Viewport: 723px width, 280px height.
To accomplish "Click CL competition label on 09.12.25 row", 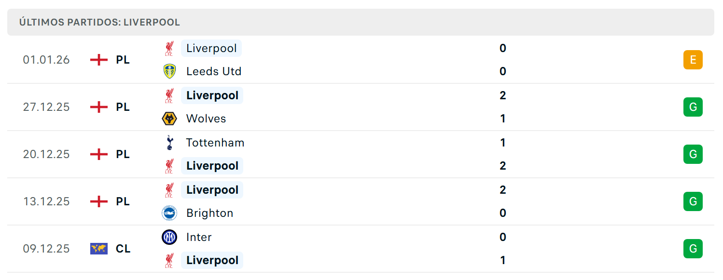I will [x=123, y=249].
